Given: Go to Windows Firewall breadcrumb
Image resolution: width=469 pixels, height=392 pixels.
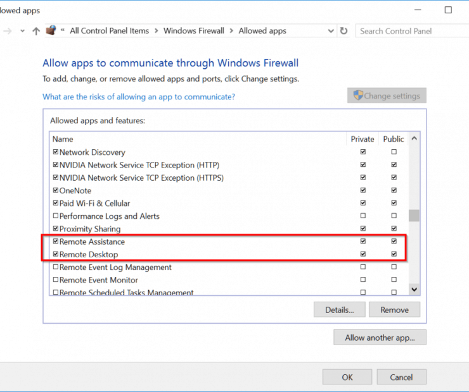Looking at the screenshot, I should (x=194, y=31).
